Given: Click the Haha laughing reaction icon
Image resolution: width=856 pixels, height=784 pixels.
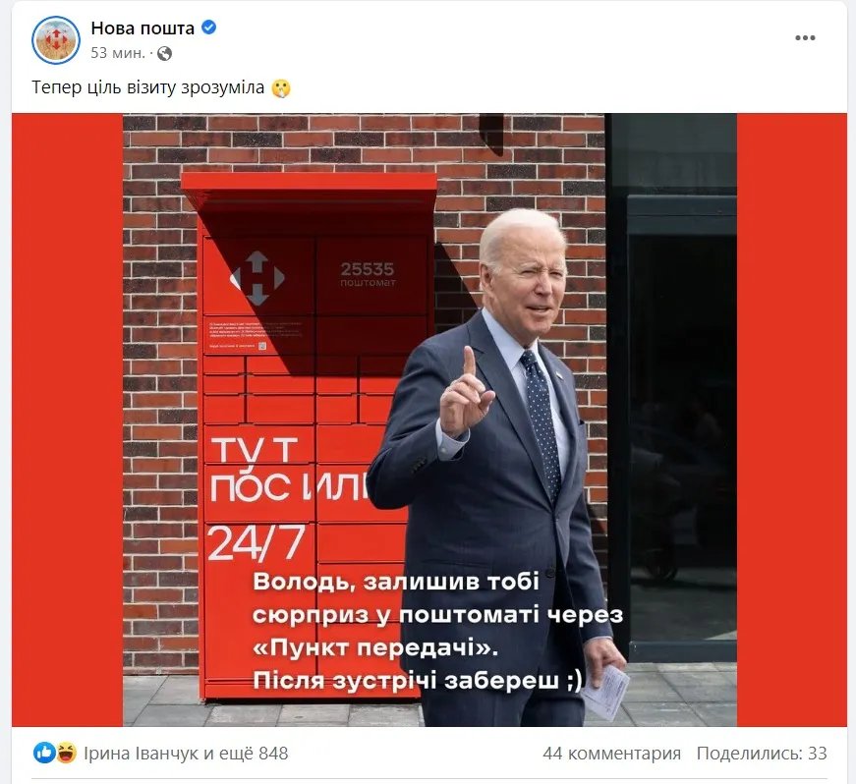Looking at the screenshot, I should 66,753.
